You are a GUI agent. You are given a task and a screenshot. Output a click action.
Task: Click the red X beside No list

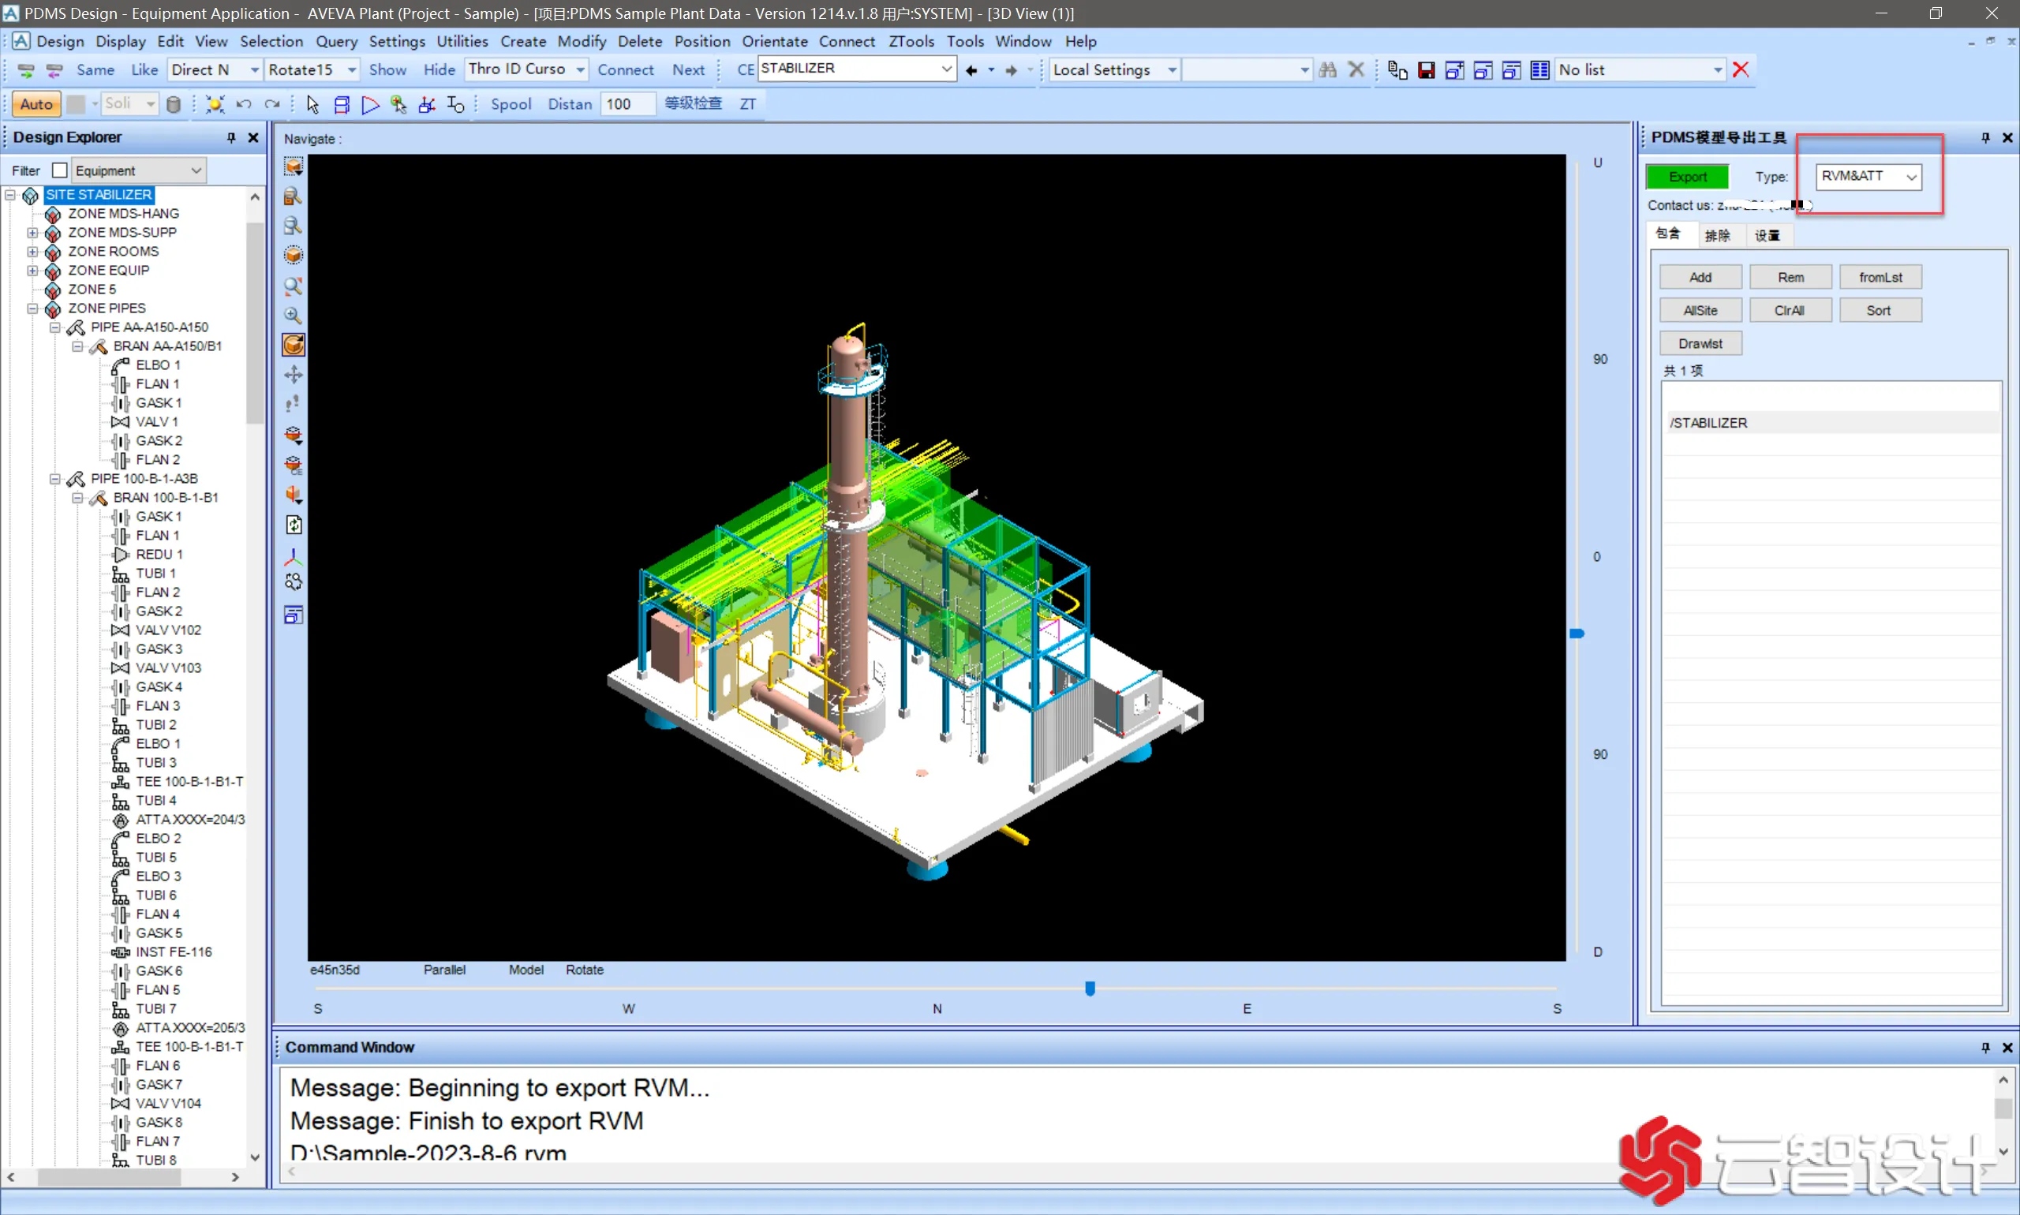(x=1741, y=69)
